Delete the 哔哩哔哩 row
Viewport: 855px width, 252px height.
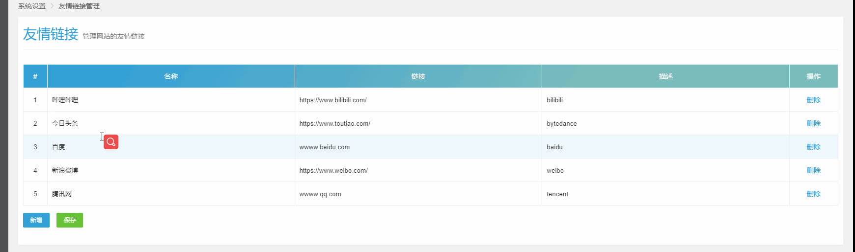(813, 100)
